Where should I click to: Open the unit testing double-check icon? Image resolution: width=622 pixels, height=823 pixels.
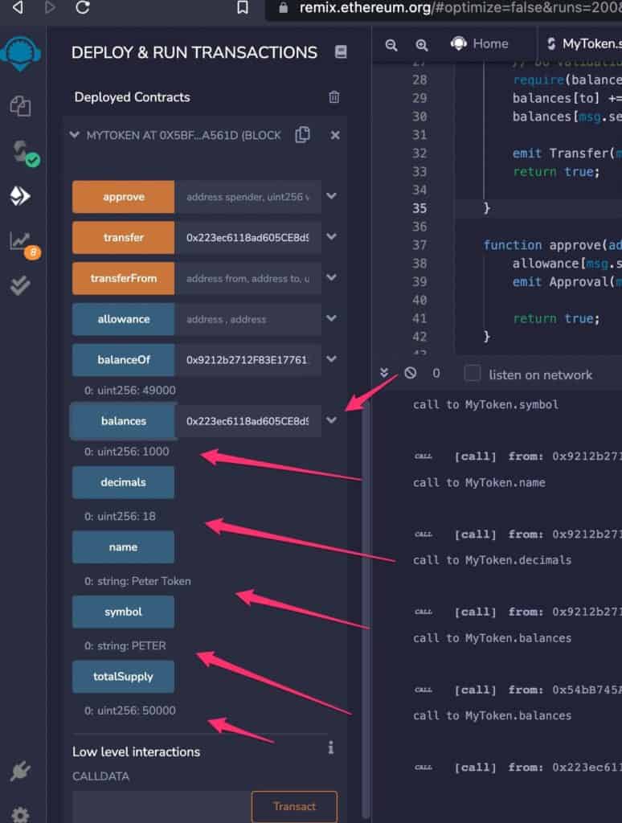[x=20, y=285]
